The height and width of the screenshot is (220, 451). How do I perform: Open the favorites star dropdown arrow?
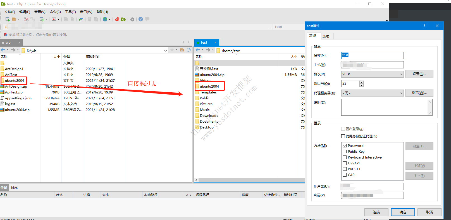(x=176, y=50)
